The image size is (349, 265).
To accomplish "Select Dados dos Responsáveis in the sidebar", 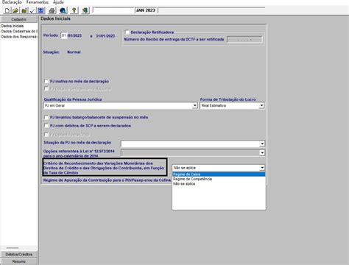I will (19, 37).
